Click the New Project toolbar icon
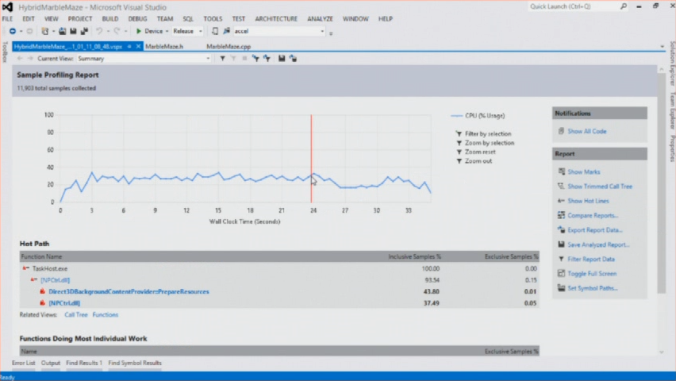The height and width of the screenshot is (381, 676). 45,31
